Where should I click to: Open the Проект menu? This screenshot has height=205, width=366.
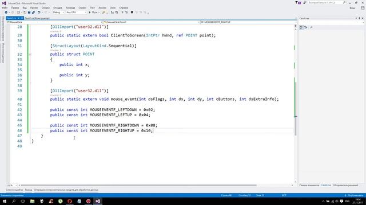[x=34, y=7]
